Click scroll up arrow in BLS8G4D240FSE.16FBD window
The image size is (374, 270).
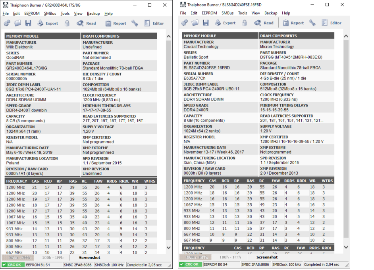click(x=346, y=36)
